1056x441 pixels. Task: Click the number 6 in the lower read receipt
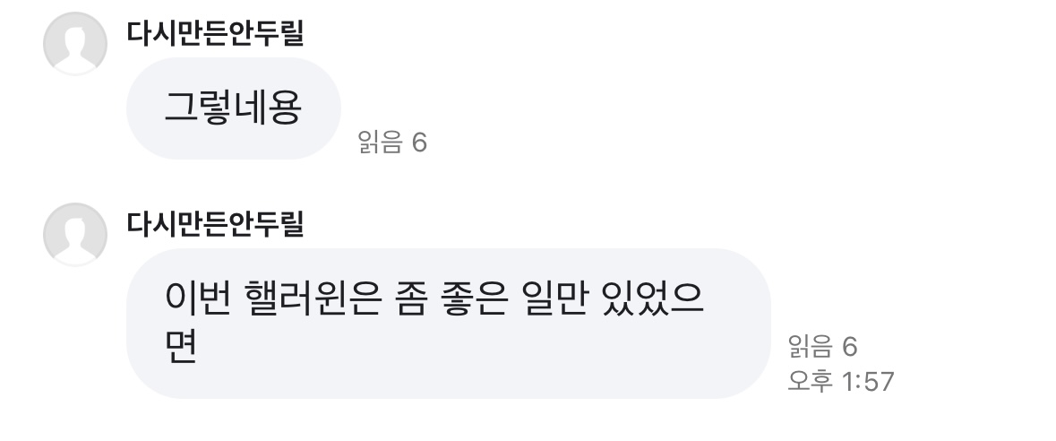point(850,347)
